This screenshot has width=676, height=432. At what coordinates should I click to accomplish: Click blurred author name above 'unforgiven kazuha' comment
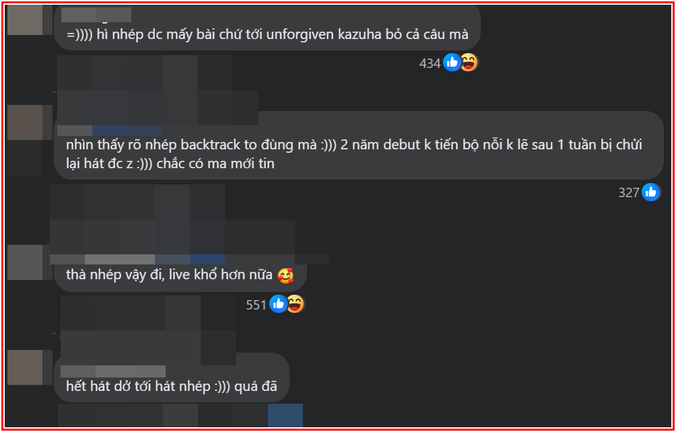tap(96, 15)
